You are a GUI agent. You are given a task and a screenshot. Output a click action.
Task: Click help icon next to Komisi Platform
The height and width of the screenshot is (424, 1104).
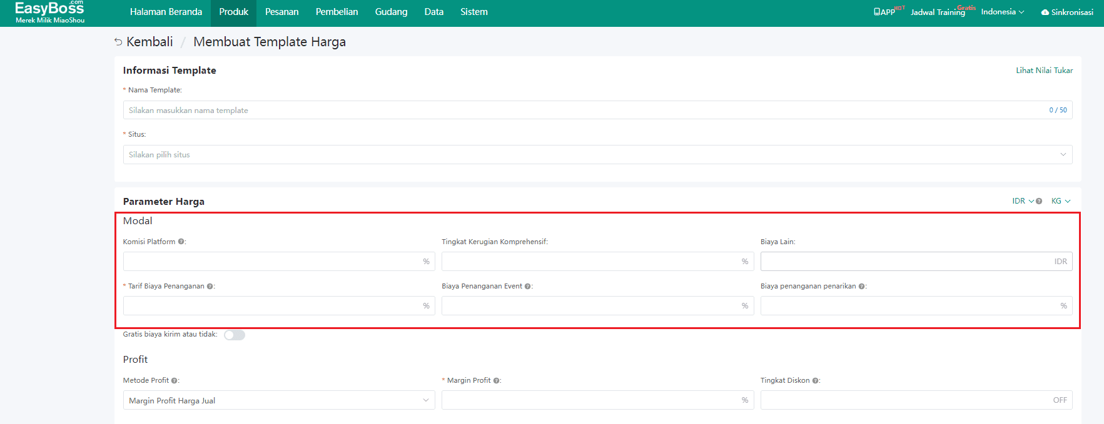[181, 242]
